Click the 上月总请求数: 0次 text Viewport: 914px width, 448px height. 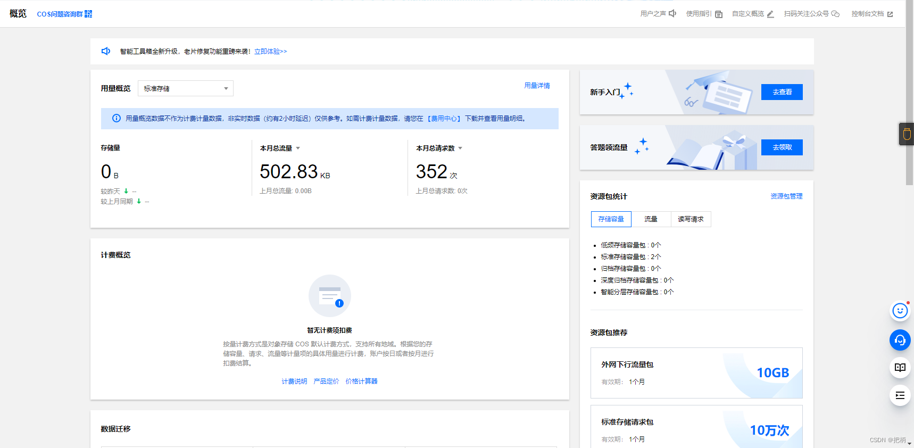click(x=442, y=191)
